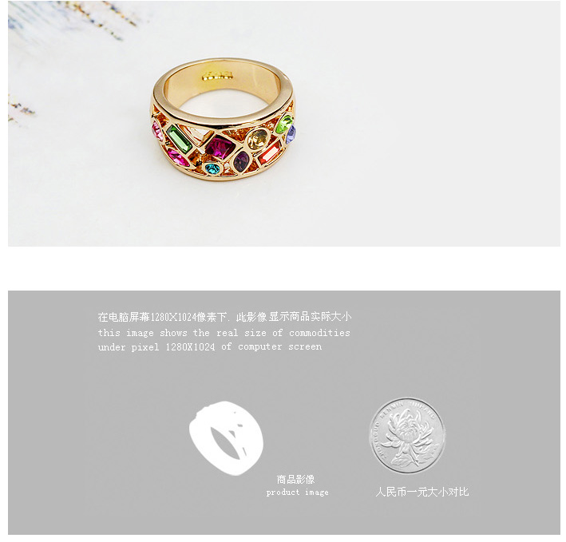This screenshot has height=542, width=566.
Task: Click the orange-red rectangular gem
Action: click(x=270, y=154)
